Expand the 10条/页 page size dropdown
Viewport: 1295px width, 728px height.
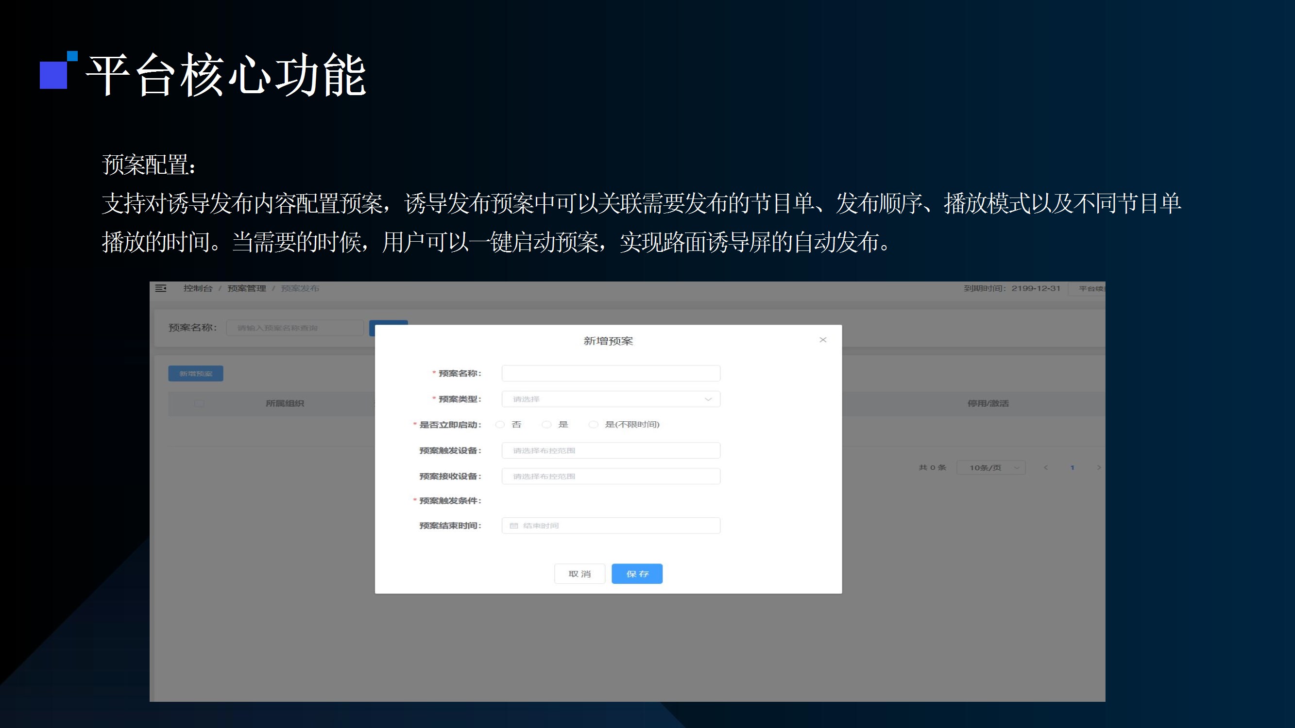[990, 467]
